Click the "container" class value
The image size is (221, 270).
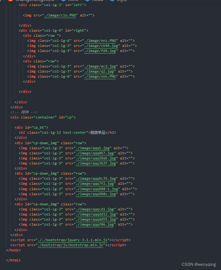(x=45, y=117)
